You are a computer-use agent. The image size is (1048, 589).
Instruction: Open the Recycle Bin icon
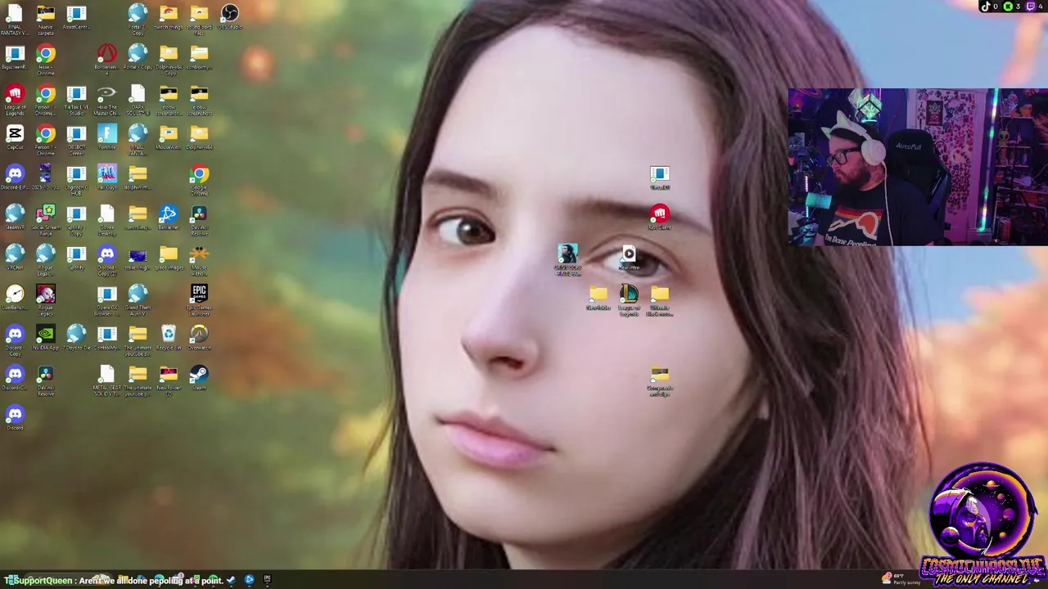[x=168, y=333]
